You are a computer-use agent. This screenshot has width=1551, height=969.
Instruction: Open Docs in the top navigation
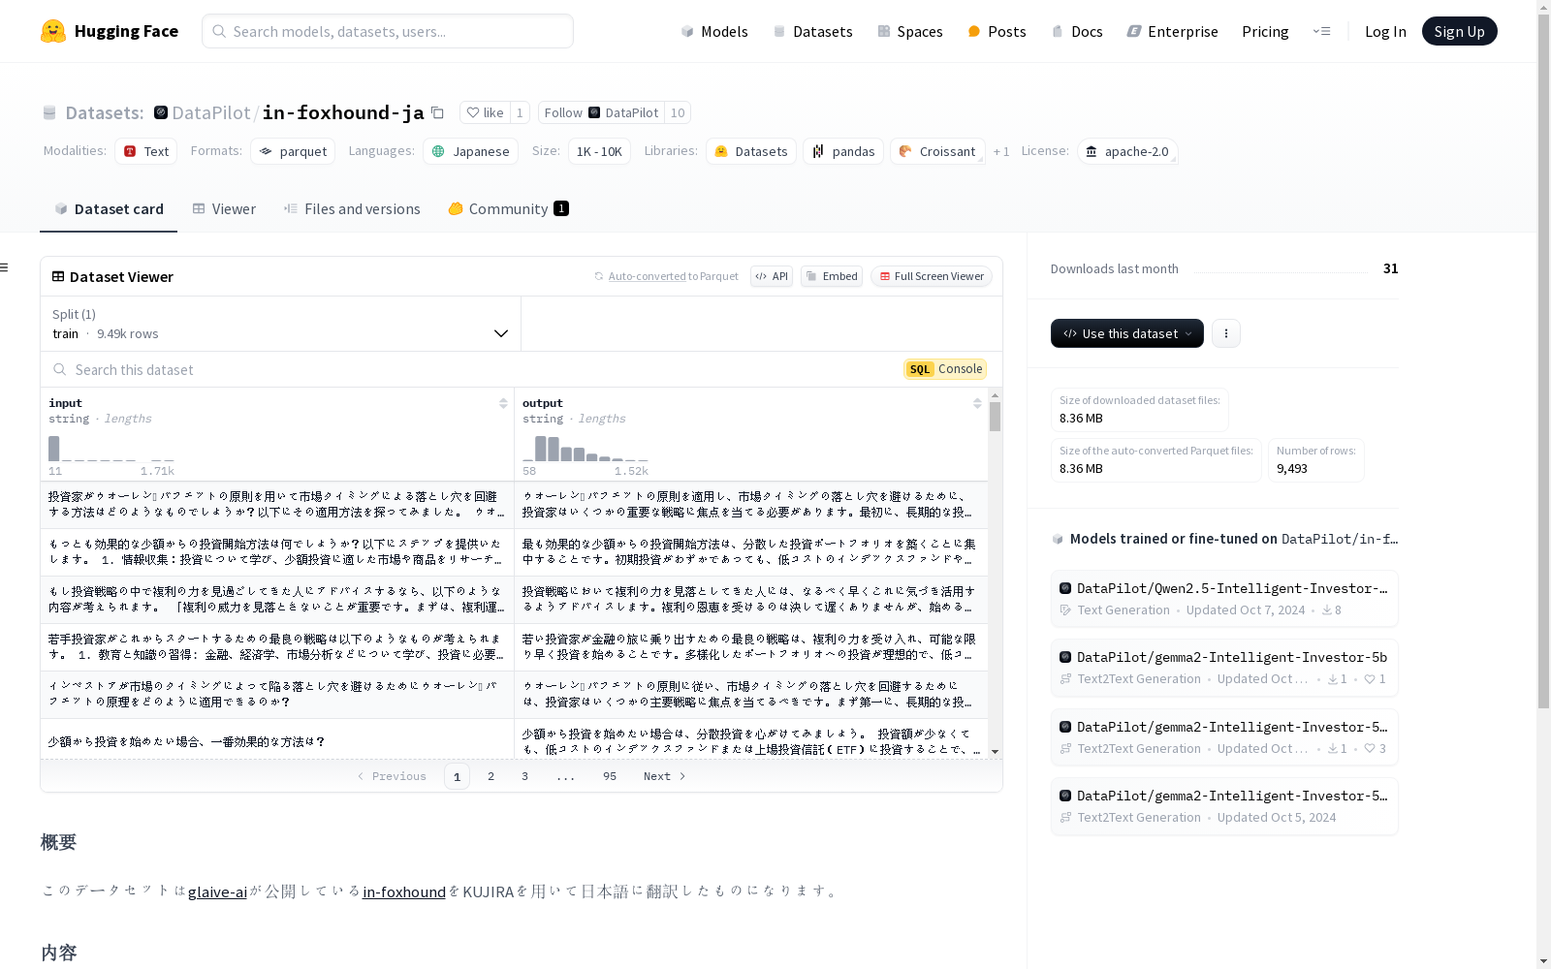[x=1077, y=31]
